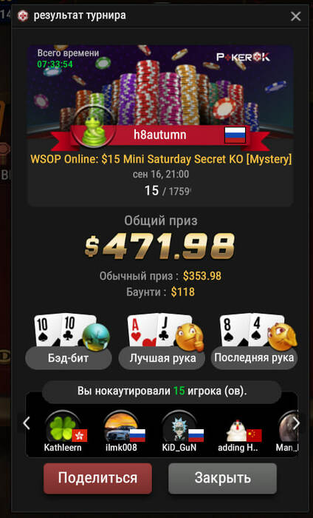
Task: Click the globe emoji on pocket tens
Action: click(96, 337)
